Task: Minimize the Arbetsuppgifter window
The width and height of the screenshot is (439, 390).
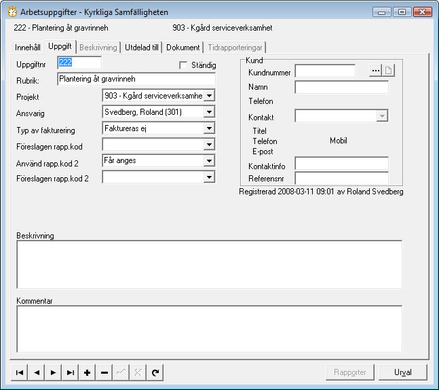Action: point(382,12)
